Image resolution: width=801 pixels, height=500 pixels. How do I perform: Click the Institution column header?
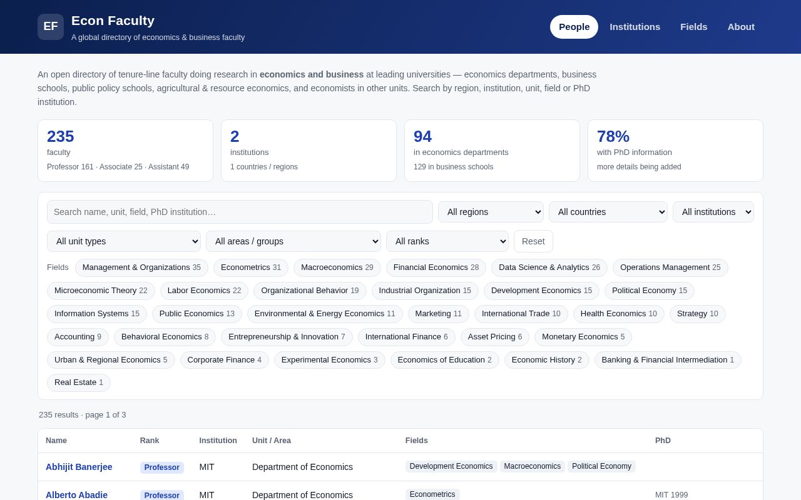[218, 441]
